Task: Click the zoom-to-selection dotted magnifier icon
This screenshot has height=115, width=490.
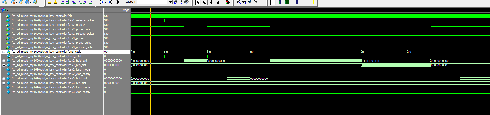Action: click(262, 2)
